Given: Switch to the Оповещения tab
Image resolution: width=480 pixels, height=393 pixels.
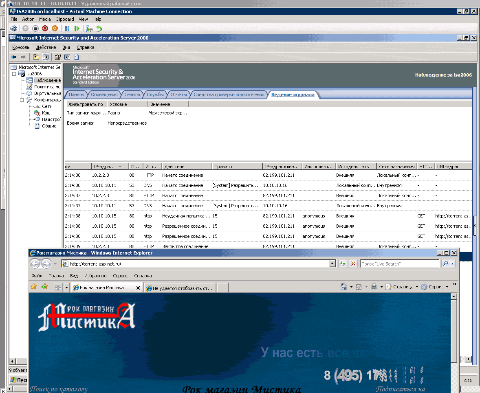Looking at the screenshot, I should 104,94.
